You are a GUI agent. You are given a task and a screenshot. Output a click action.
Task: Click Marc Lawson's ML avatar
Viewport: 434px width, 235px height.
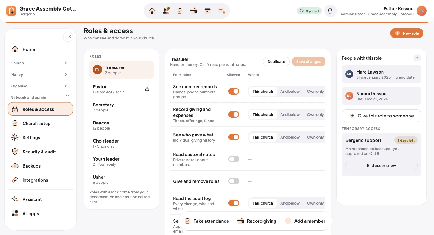coord(349,74)
